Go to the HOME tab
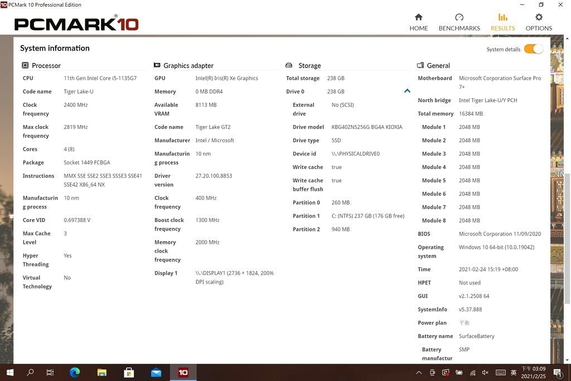Screen dimensions: 571x381 tap(418, 22)
